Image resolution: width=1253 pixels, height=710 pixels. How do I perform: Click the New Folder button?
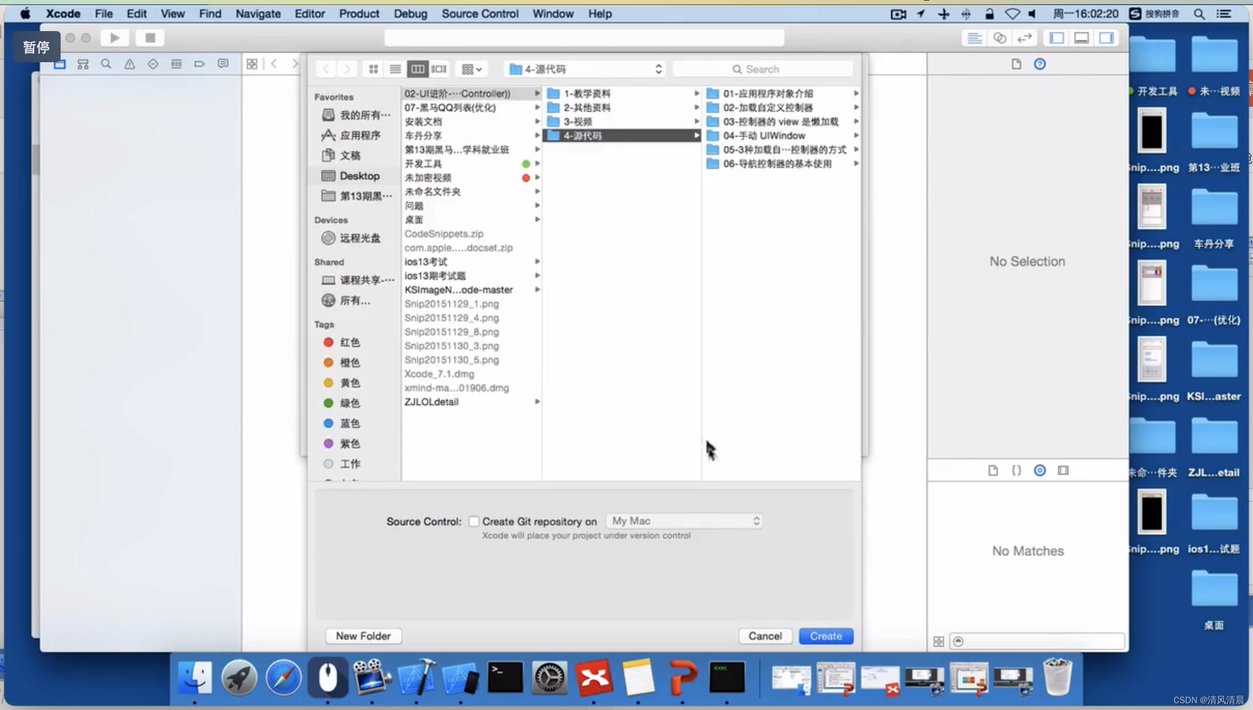coord(363,636)
